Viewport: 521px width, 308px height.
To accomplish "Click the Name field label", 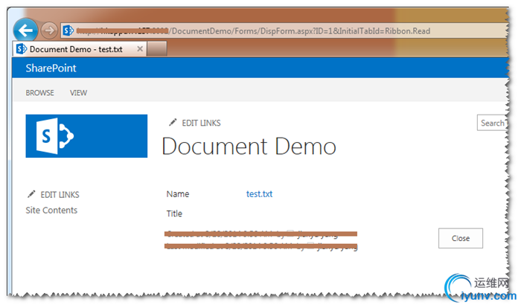I will coord(178,194).
